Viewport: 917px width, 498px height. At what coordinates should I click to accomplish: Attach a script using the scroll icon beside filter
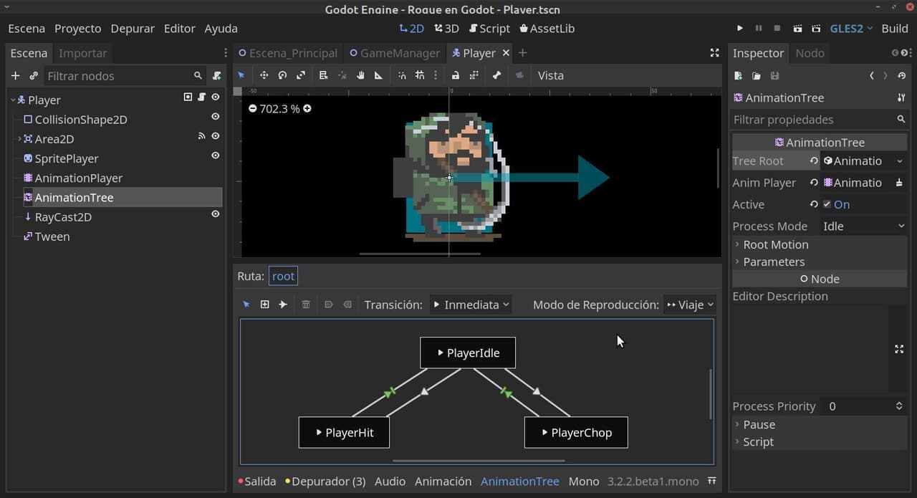(x=216, y=76)
